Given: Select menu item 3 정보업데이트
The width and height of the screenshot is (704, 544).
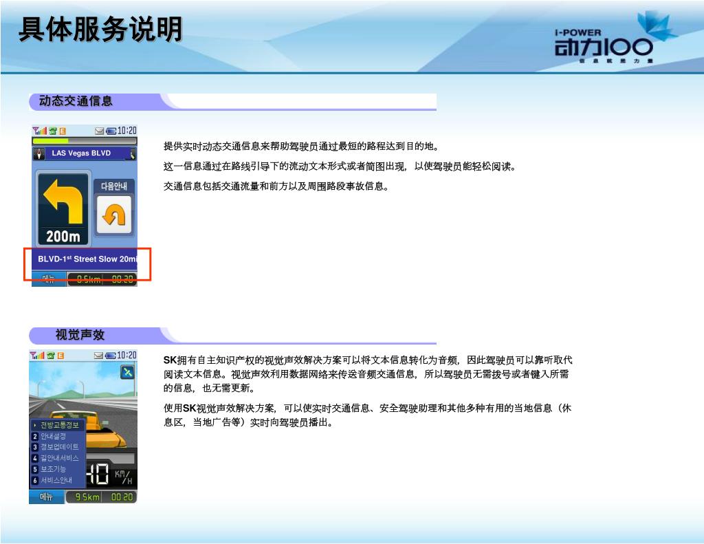Looking at the screenshot, I should tap(57, 446).
